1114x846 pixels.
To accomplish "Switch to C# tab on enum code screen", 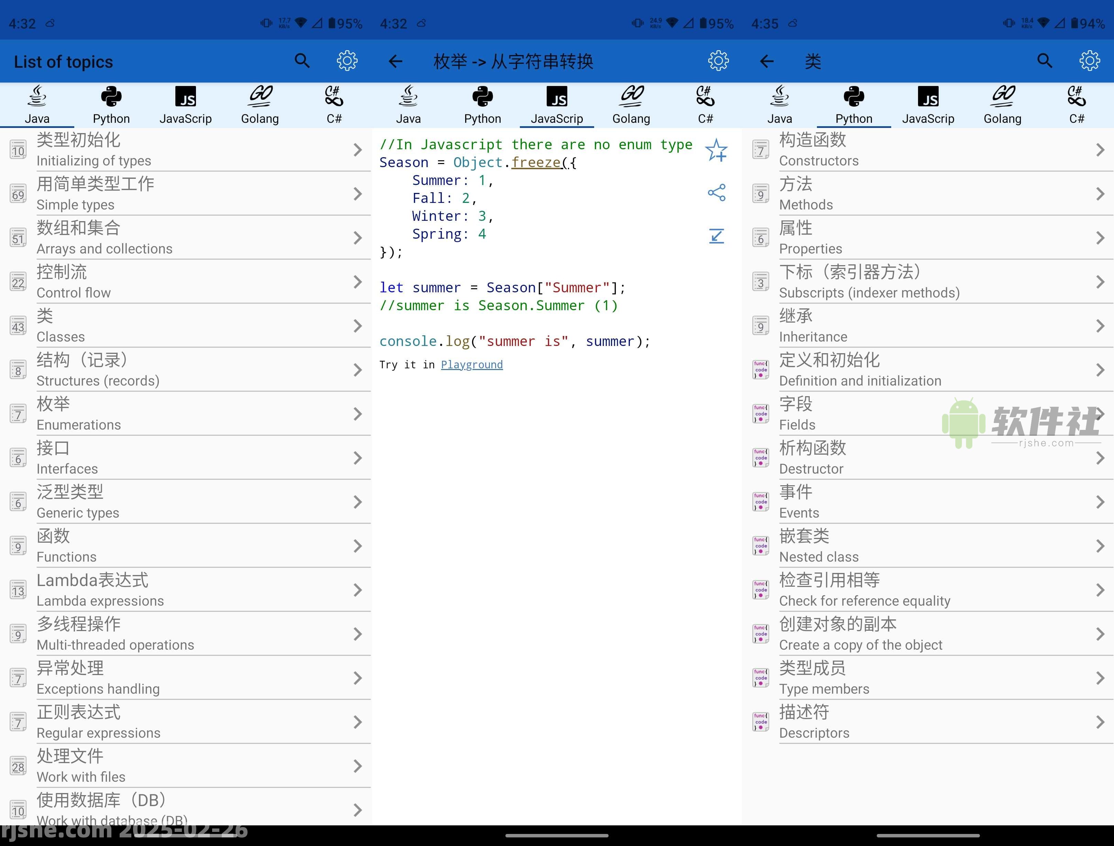I will tap(705, 105).
